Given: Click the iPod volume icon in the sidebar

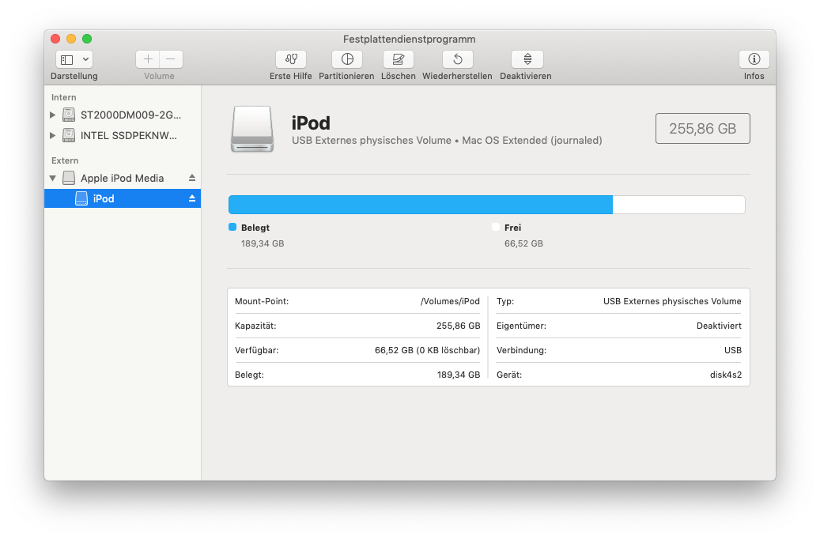Looking at the screenshot, I should coord(81,198).
